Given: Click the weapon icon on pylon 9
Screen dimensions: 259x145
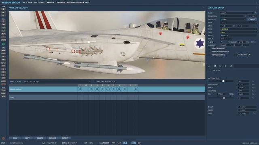Looking at the screenshot, I should [x=91, y=89].
